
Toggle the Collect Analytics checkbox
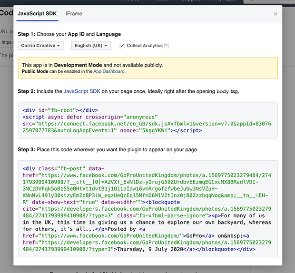point(122,46)
